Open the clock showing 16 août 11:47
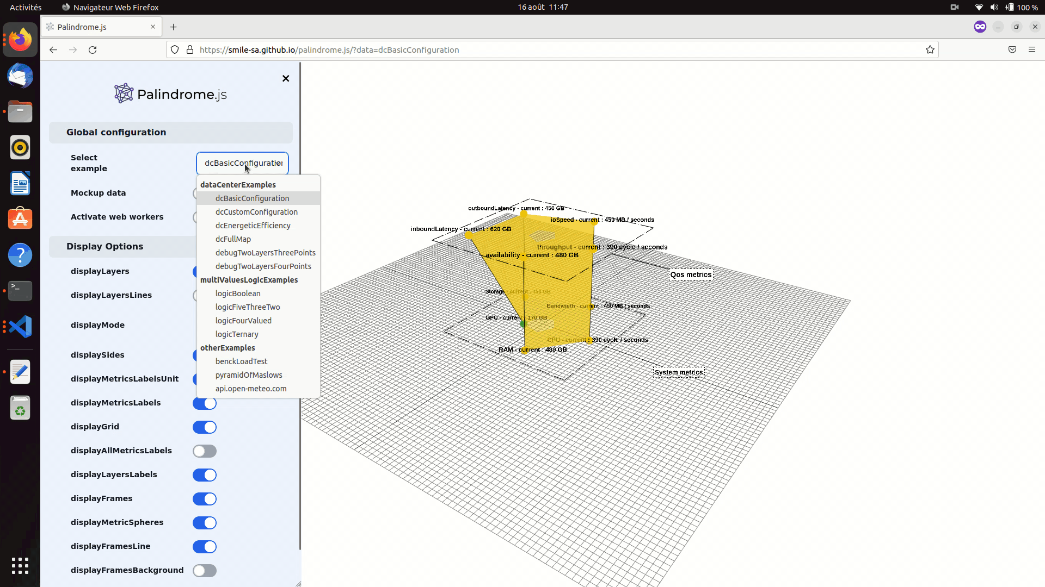 543,7
